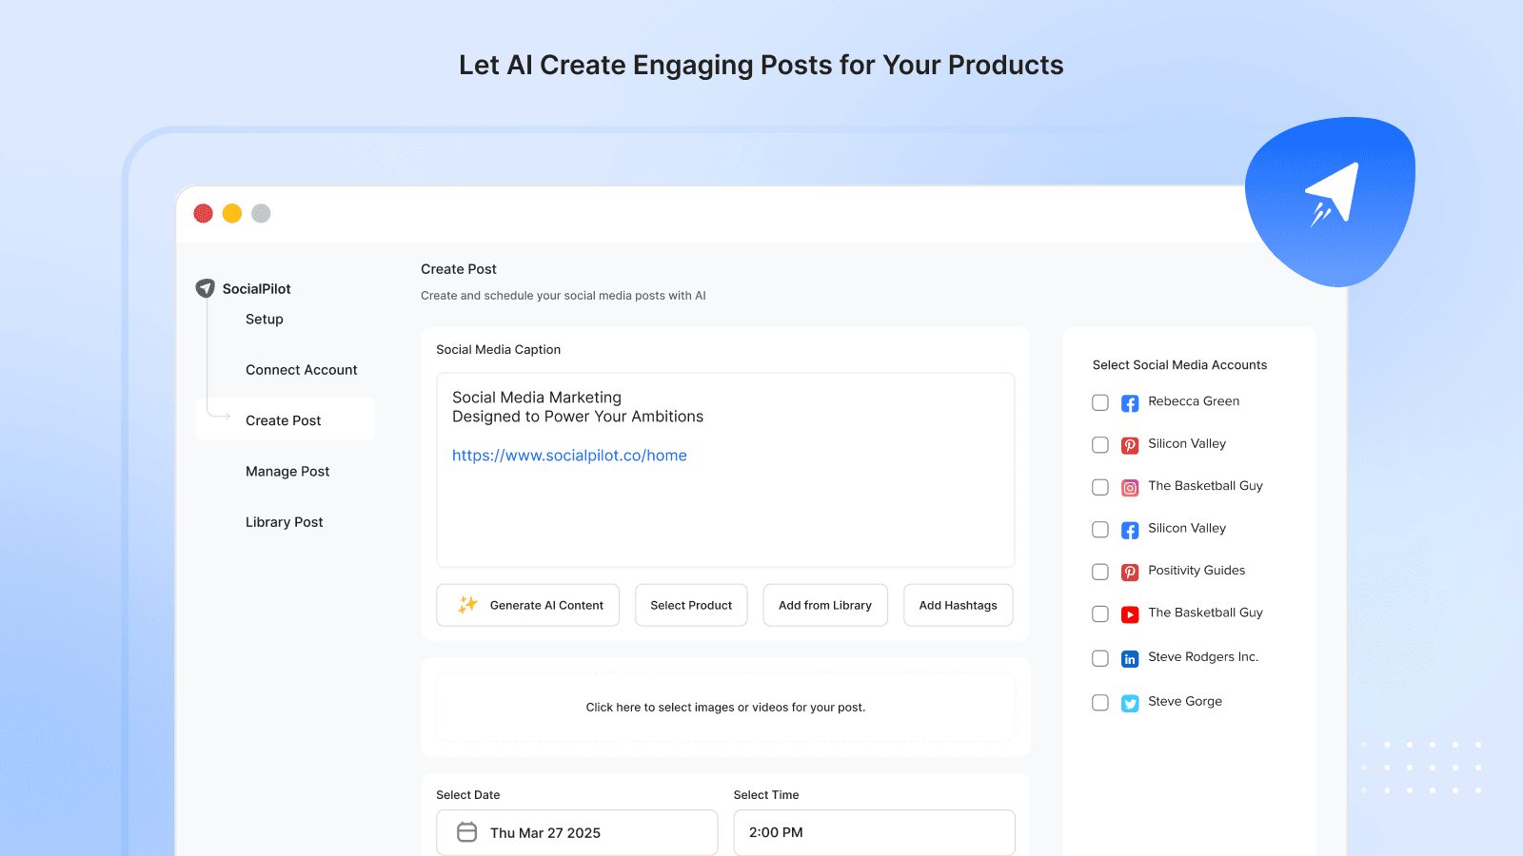This screenshot has height=856, width=1523.
Task: Click the SocialPilot logo icon
Action: coord(206,287)
